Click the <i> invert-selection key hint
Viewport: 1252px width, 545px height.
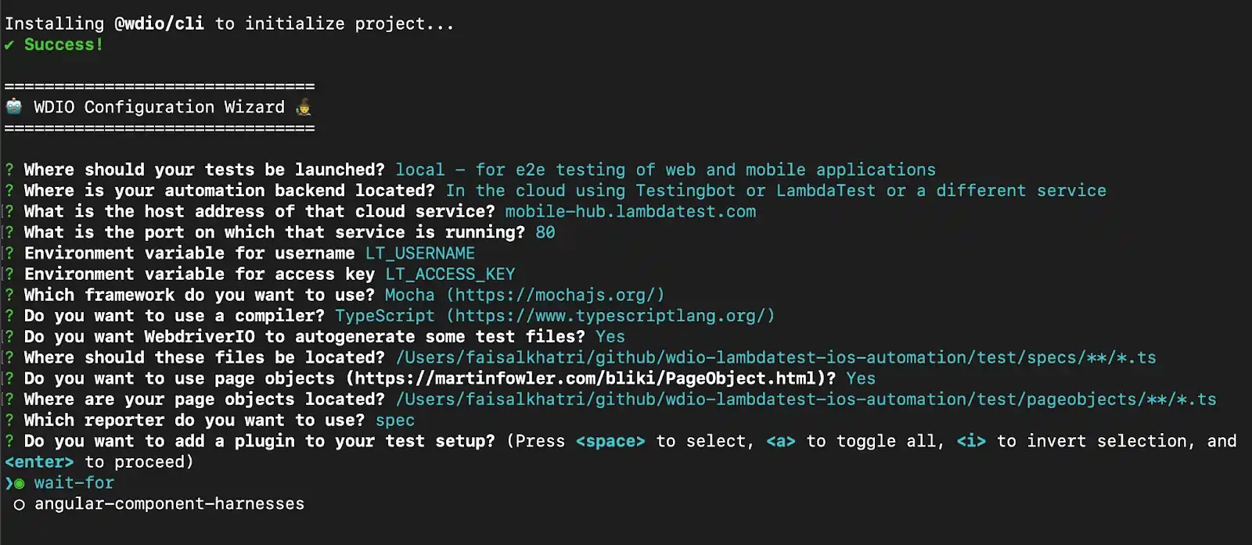click(971, 441)
